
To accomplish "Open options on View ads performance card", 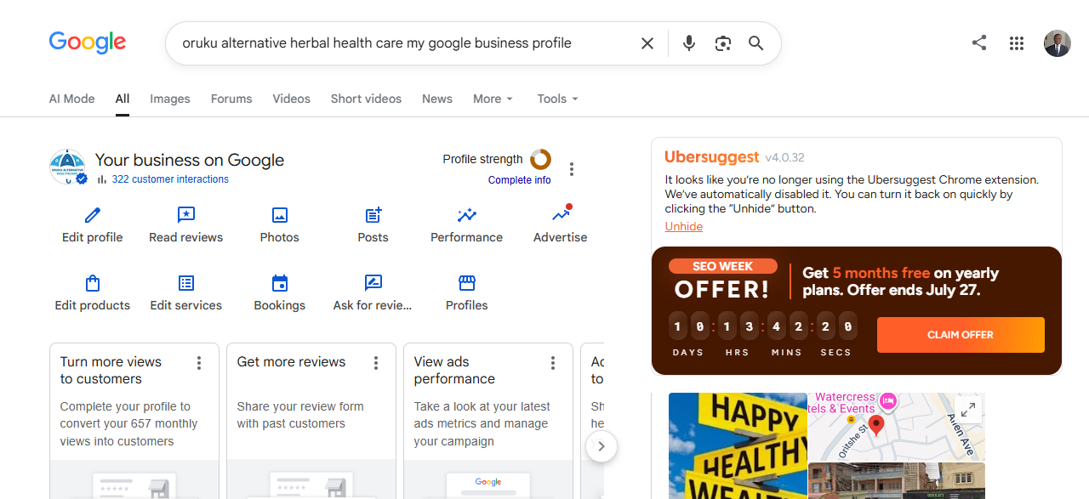I will click(x=553, y=363).
